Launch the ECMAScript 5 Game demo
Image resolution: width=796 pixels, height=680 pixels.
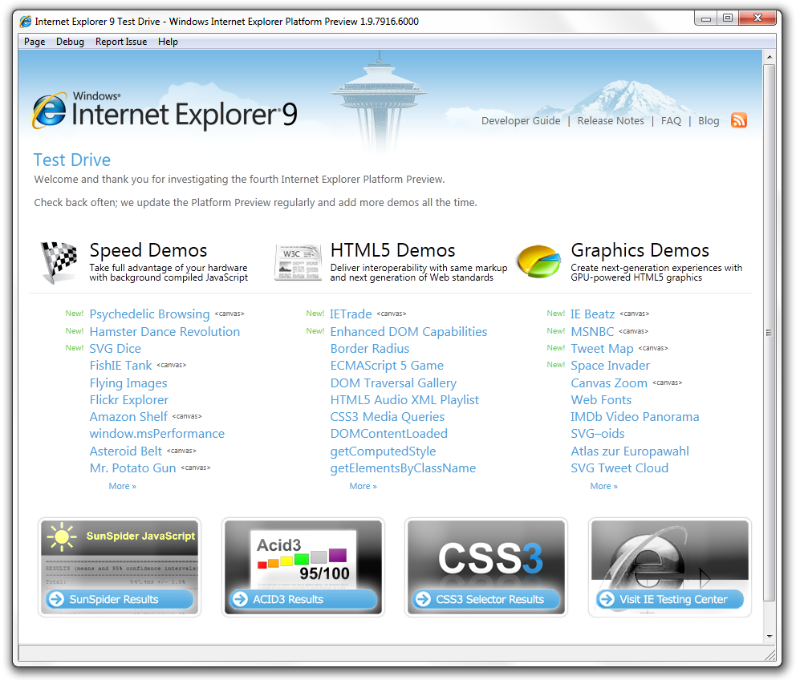click(387, 366)
